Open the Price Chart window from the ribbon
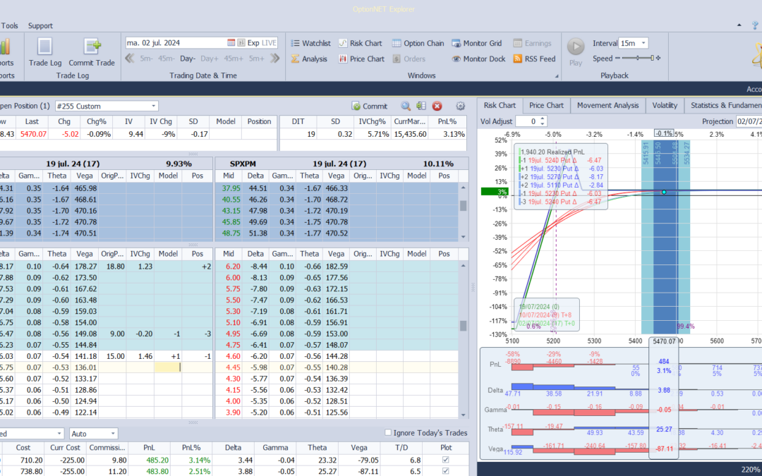 click(x=361, y=59)
